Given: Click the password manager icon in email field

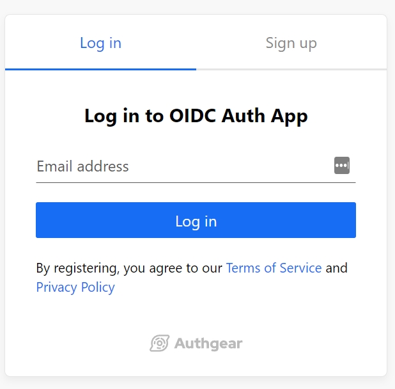Looking at the screenshot, I should [342, 165].
